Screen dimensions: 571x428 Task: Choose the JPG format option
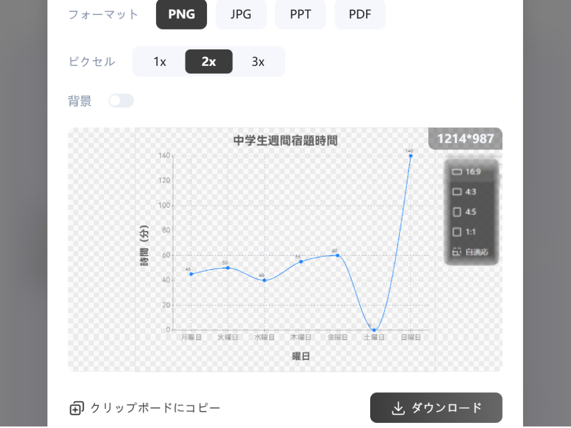[x=241, y=14]
